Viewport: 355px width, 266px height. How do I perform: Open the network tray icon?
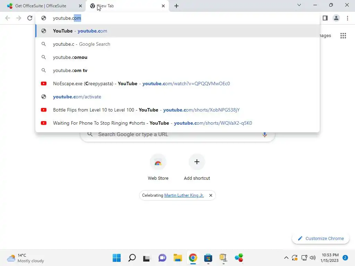click(x=304, y=258)
